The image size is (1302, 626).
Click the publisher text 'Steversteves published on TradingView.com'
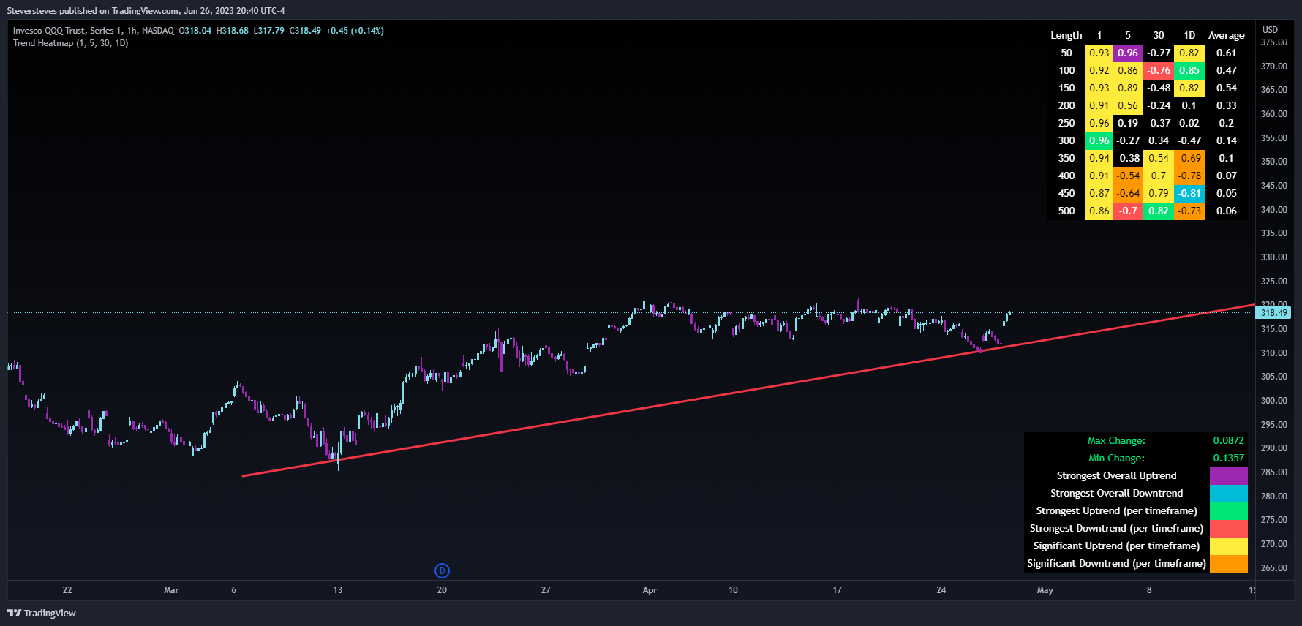(x=92, y=11)
